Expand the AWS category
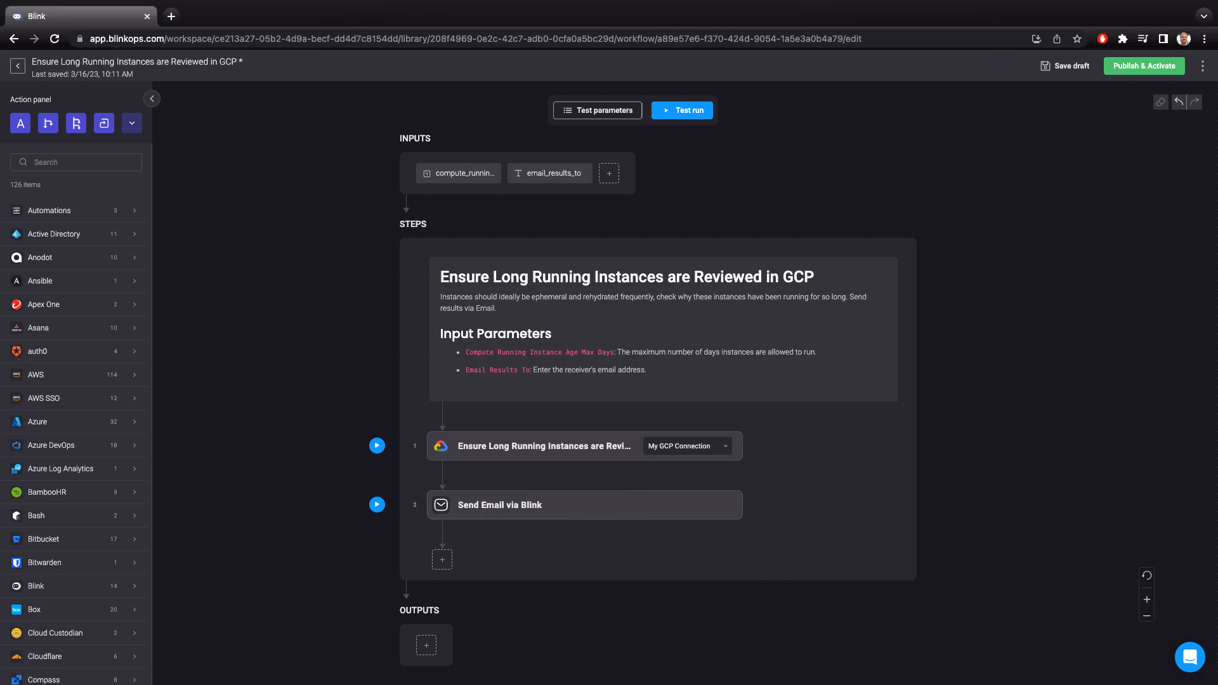 click(74, 375)
